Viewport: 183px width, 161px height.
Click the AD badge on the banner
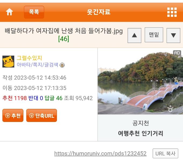coord(177,53)
